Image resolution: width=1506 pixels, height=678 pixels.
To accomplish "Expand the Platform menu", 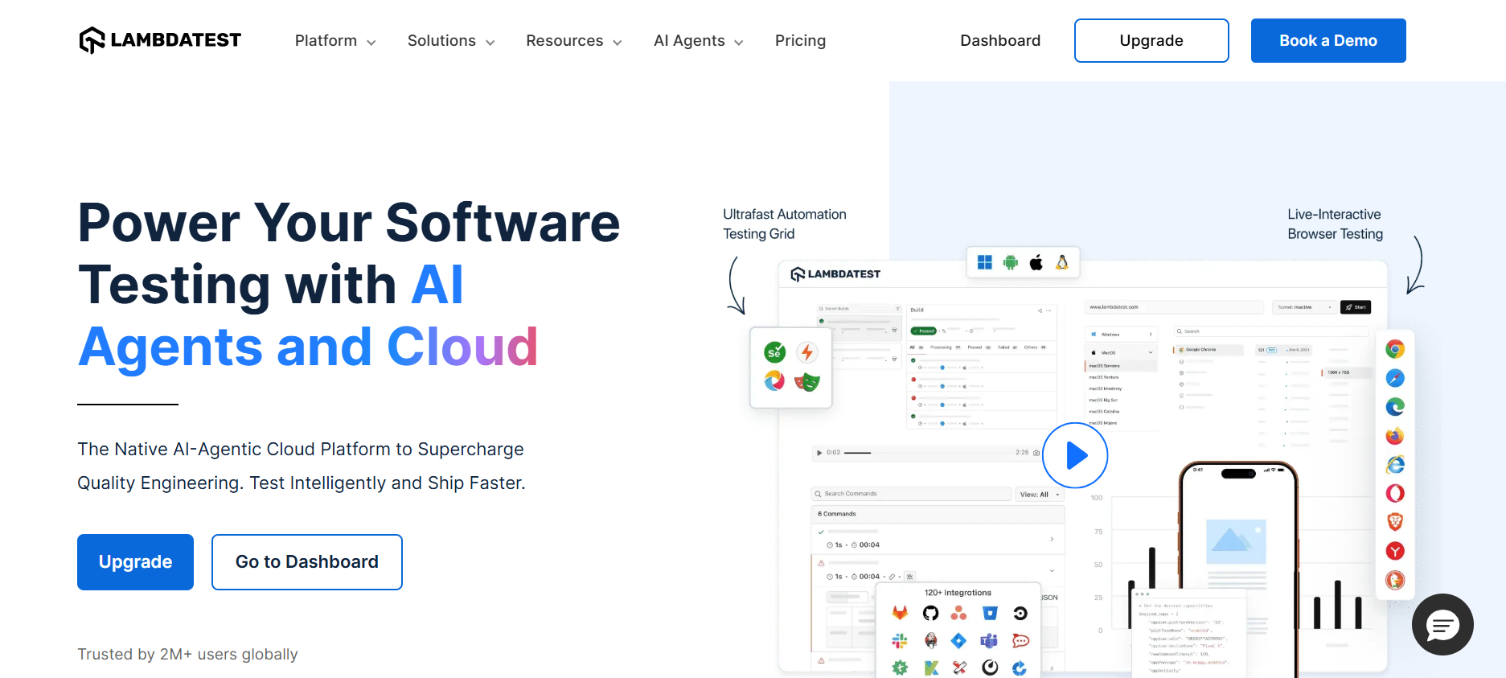I will pos(335,41).
